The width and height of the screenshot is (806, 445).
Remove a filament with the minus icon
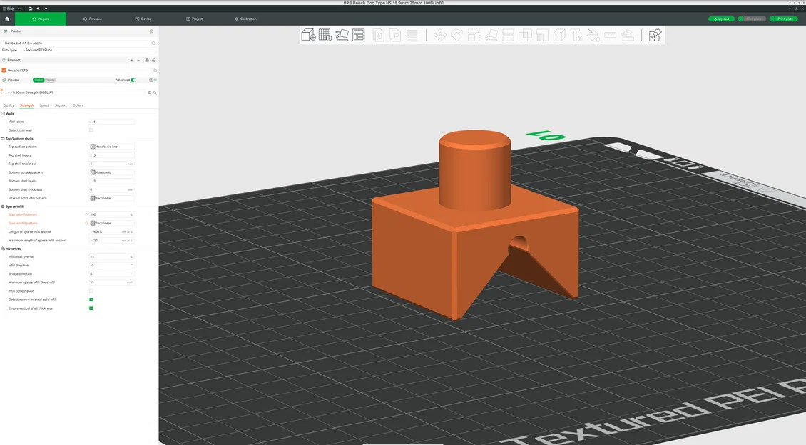138,60
